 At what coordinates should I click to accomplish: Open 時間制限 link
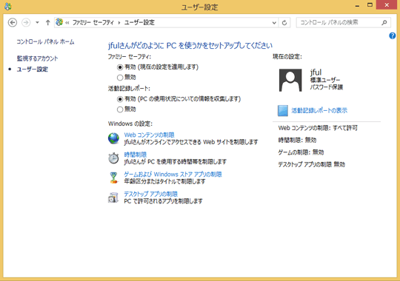(136, 155)
